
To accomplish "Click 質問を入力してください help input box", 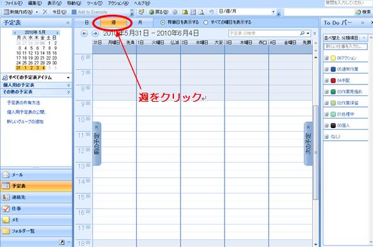I will [x=348, y=3].
